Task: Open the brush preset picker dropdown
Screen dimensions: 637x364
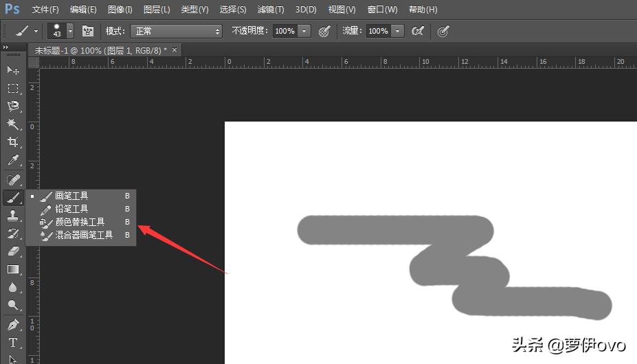Action: [69, 31]
